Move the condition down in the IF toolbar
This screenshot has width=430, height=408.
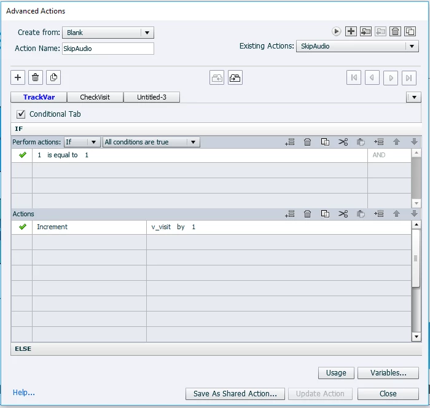click(x=415, y=142)
